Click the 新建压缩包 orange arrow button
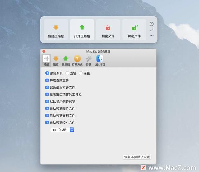The height and width of the screenshot is (172, 199). pyautogui.click(x=56, y=30)
